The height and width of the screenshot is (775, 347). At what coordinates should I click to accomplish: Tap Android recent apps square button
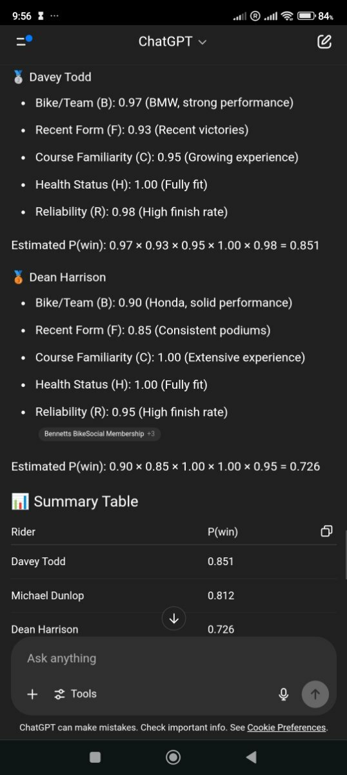coord(95,757)
